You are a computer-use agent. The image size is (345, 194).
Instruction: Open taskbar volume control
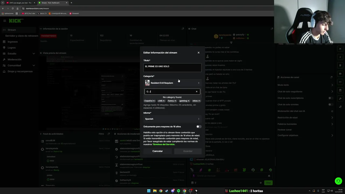pos(332,191)
